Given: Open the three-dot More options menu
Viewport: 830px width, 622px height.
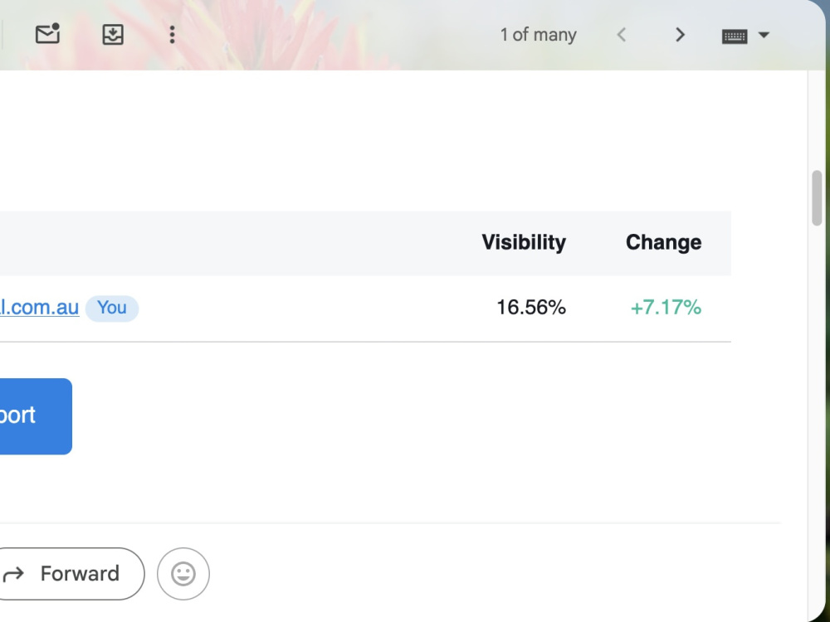Looking at the screenshot, I should (172, 34).
